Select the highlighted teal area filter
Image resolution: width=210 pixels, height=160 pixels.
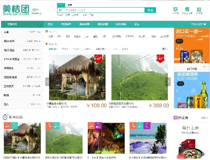[x=53, y=49]
